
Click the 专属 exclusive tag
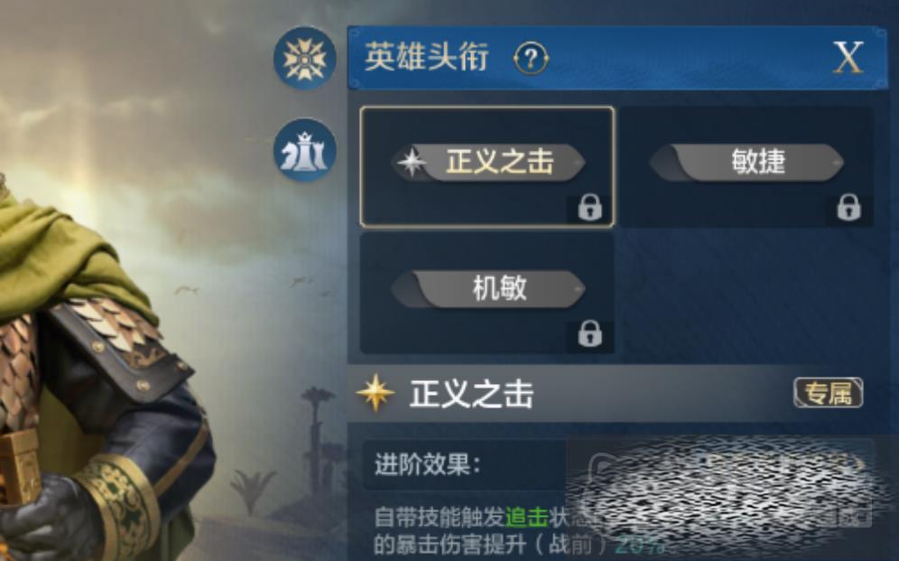click(828, 393)
